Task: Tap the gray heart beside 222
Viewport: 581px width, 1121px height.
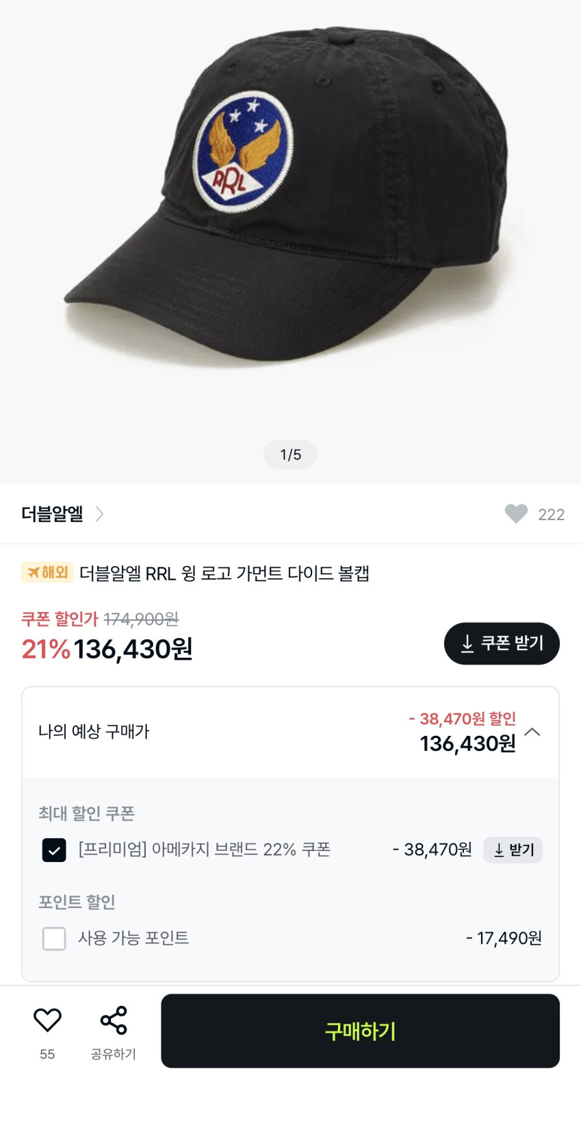Action: point(516,514)
